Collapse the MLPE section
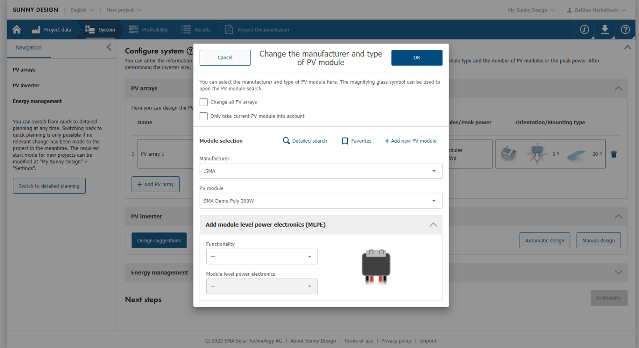The width and height of the screenshot is (639, 348). click(433, 225)
